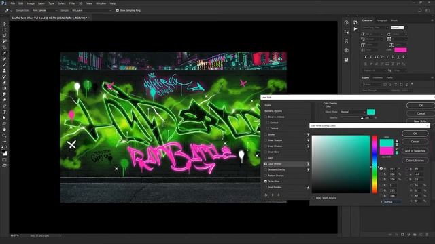Viewport: 435px width, 244px height.
Task: Click the fx icon in Layer Style dialog
Action: (266, 195)
